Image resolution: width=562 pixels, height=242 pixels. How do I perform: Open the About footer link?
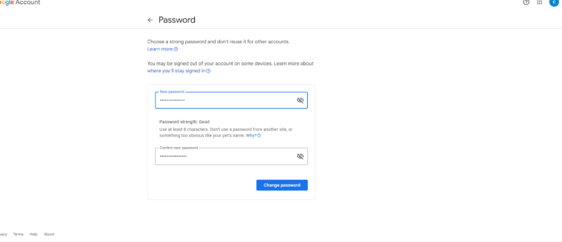pyautogui.click(x=49, y=234)
